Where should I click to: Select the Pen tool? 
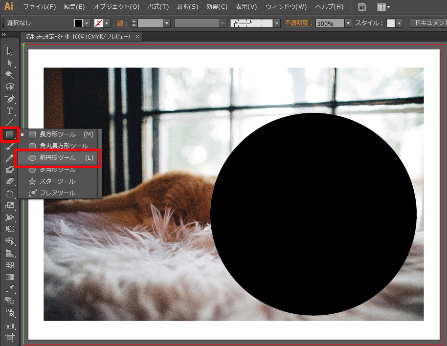(9, 99)
